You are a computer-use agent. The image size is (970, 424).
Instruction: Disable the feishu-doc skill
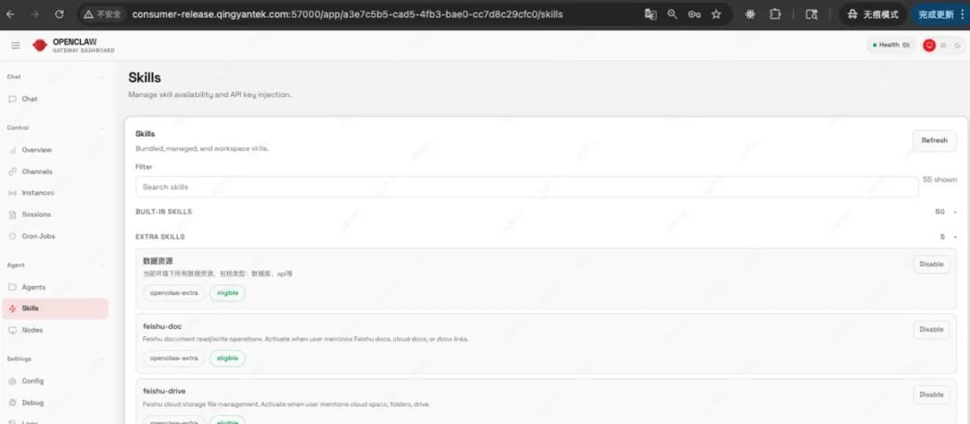click(931, 330)
